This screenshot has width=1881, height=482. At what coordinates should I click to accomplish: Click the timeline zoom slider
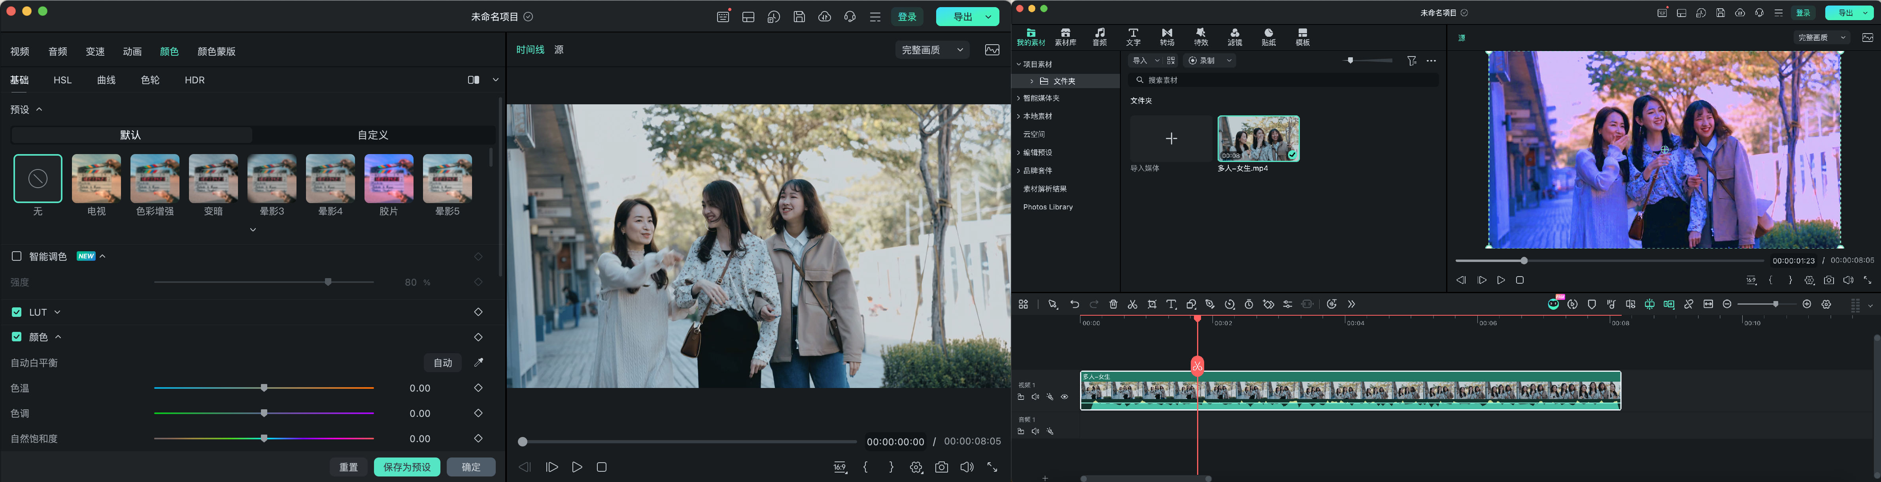click(x=1766, y=304)
